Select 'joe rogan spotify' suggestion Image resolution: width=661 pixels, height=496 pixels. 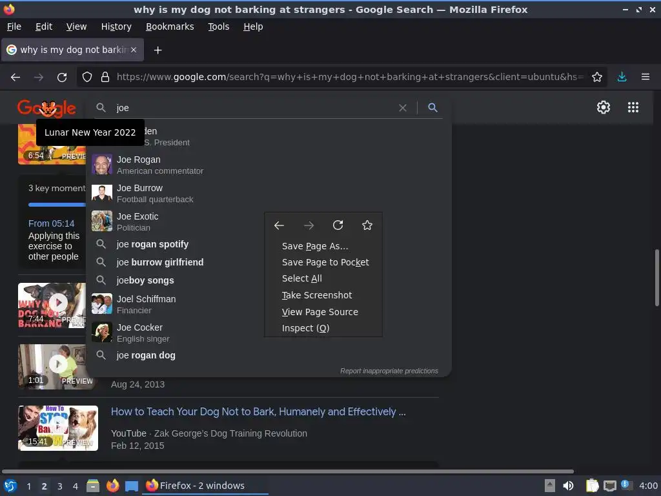pos(268,244)
